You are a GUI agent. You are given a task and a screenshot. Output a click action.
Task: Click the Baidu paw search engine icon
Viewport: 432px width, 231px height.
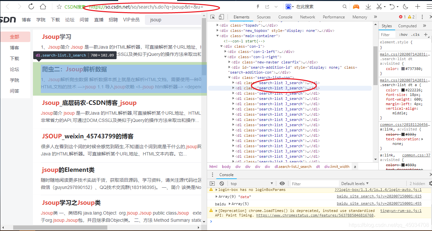pos(288,7)
